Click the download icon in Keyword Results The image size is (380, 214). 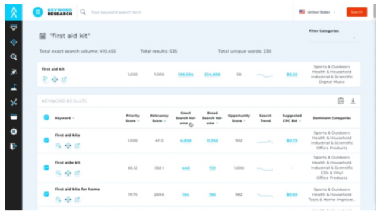353,101
